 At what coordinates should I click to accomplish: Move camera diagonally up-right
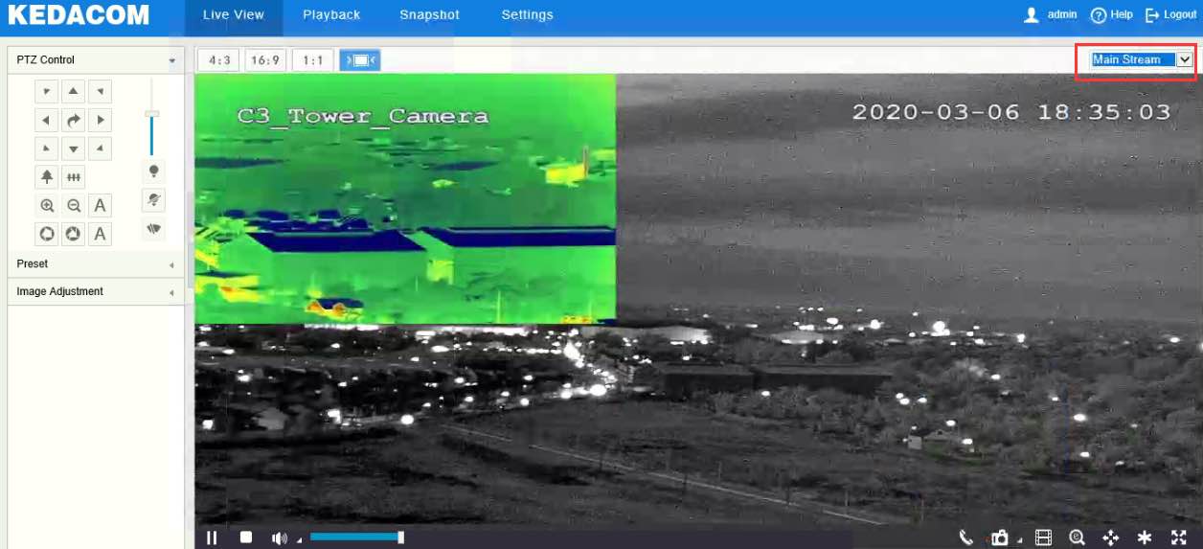pos(100,92)
